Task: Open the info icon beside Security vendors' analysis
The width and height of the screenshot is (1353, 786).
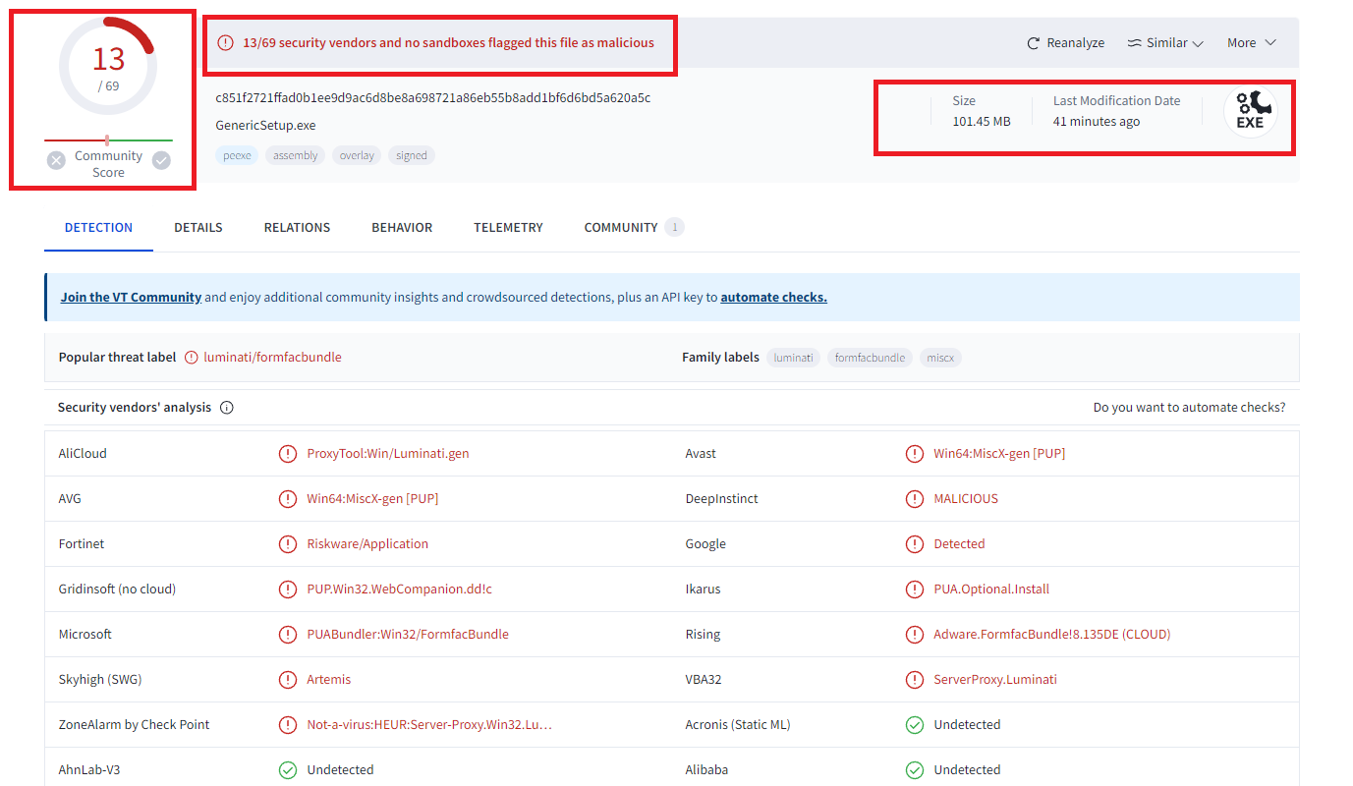Action: tap(227, 408)
